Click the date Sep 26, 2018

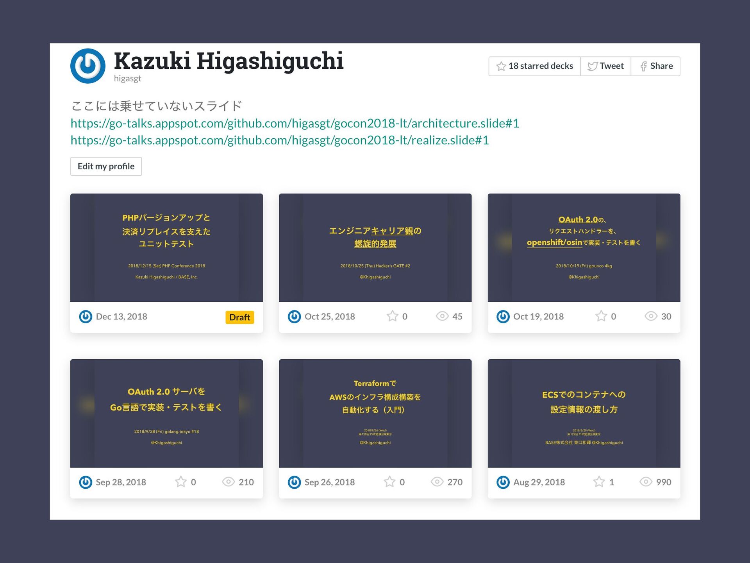point(330,482)
